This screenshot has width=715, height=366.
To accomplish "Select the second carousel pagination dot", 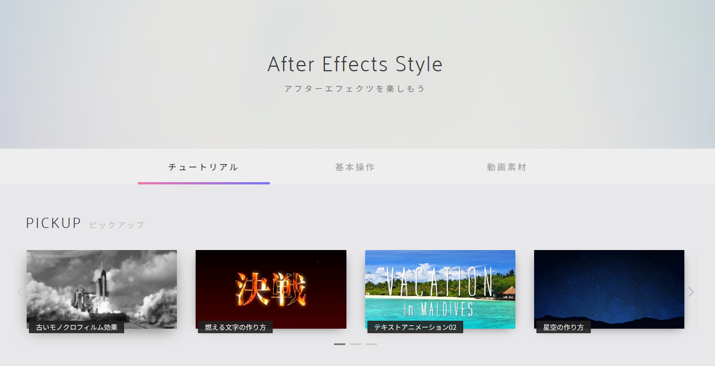I will point(356,344).
